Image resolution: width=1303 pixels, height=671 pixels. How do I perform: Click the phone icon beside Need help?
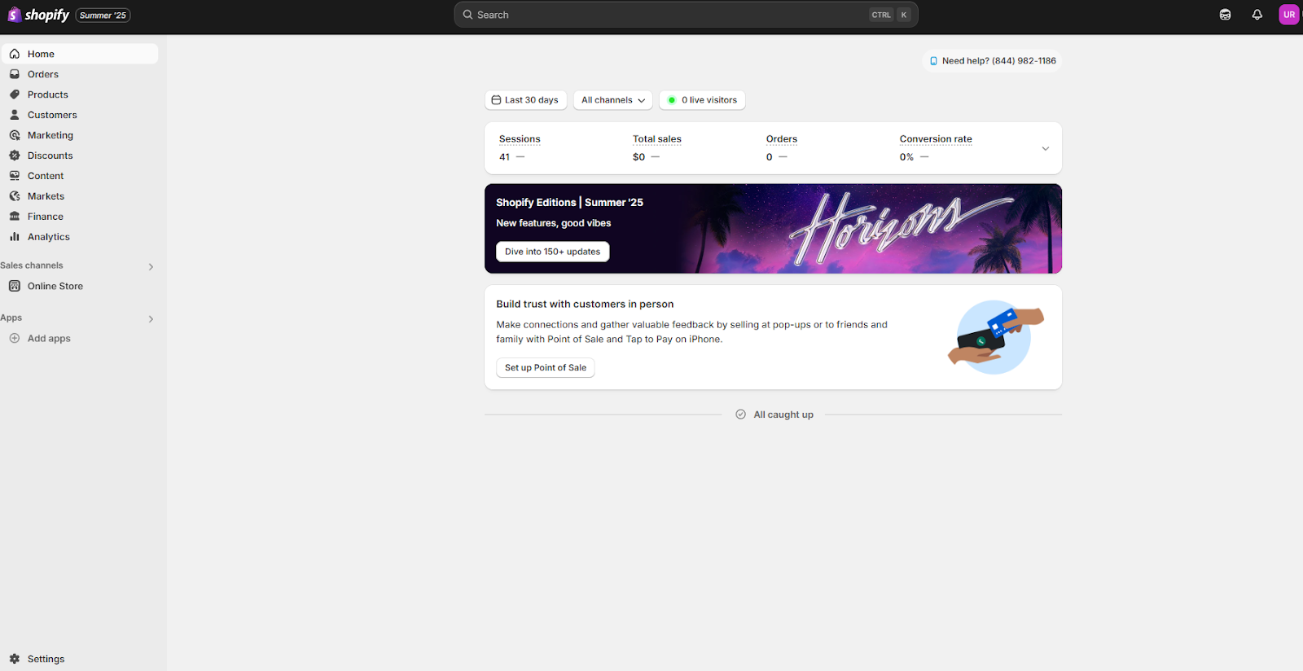(x=933, y=61)
